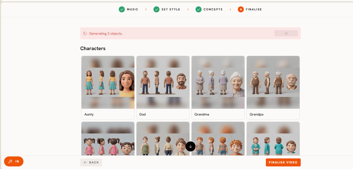The image size is (353, 169).
Task: Open the orange IN wrench button
Action: (x=14, y=161)
